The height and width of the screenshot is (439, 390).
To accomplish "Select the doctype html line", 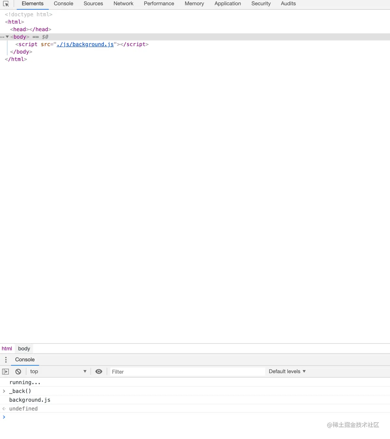I will pos(29,14).
